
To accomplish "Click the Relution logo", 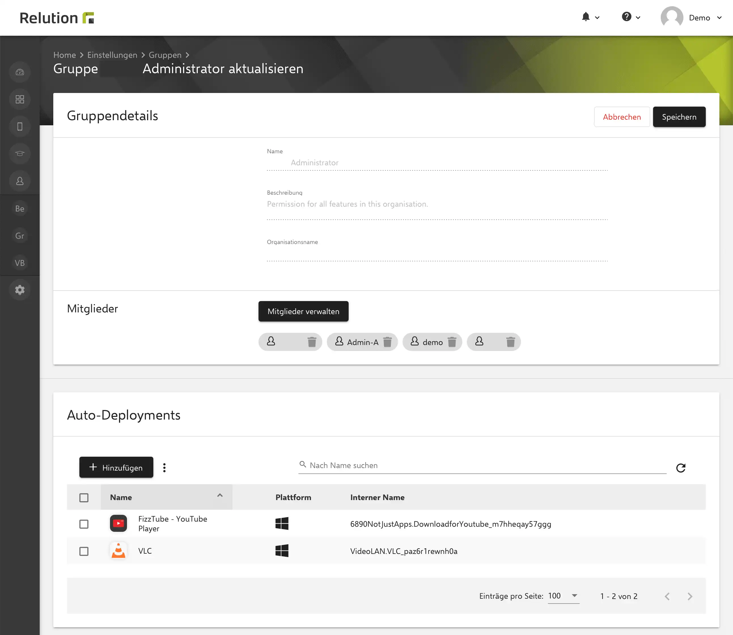I will click(57, 18).
